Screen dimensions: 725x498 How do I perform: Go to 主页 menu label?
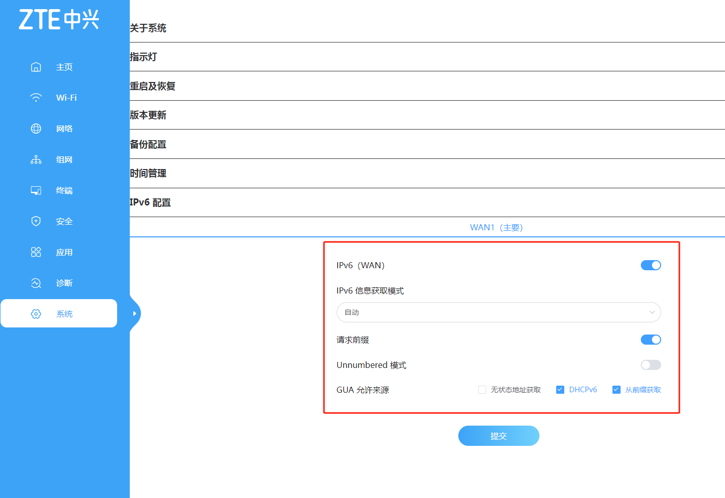pos(64,67)
